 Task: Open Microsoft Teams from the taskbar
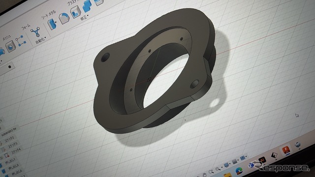251,165
